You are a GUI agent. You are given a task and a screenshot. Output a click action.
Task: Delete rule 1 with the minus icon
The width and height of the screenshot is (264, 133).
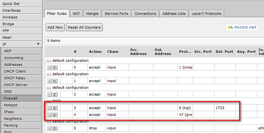pyautogui.click(x=49, y=81)
